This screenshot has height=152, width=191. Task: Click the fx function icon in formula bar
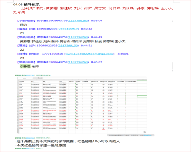[x=41, y=78]
